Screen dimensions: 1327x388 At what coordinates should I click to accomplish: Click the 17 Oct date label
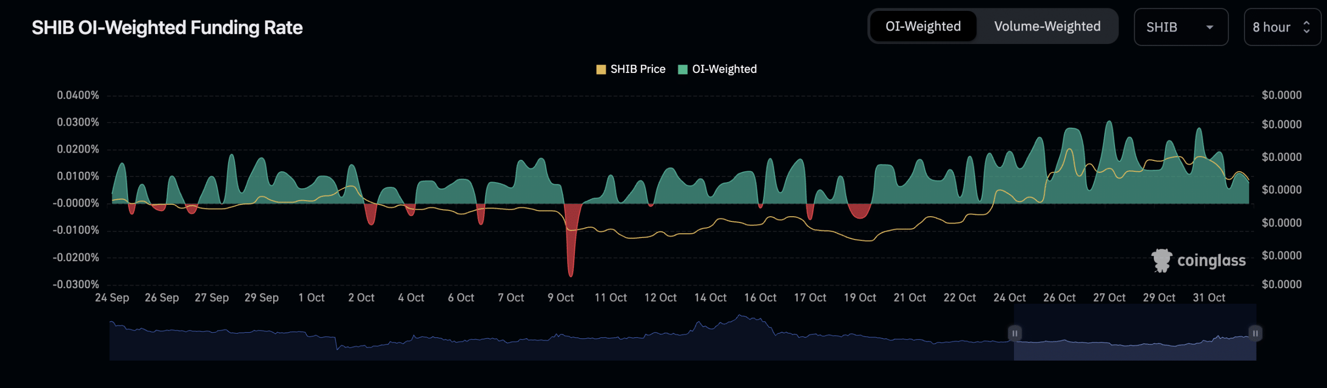(x=810, y=298)
